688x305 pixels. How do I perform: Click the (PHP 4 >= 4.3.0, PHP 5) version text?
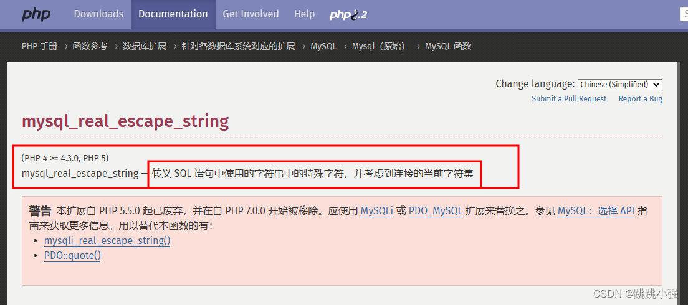pyautogui.click(x=65, y=157)
